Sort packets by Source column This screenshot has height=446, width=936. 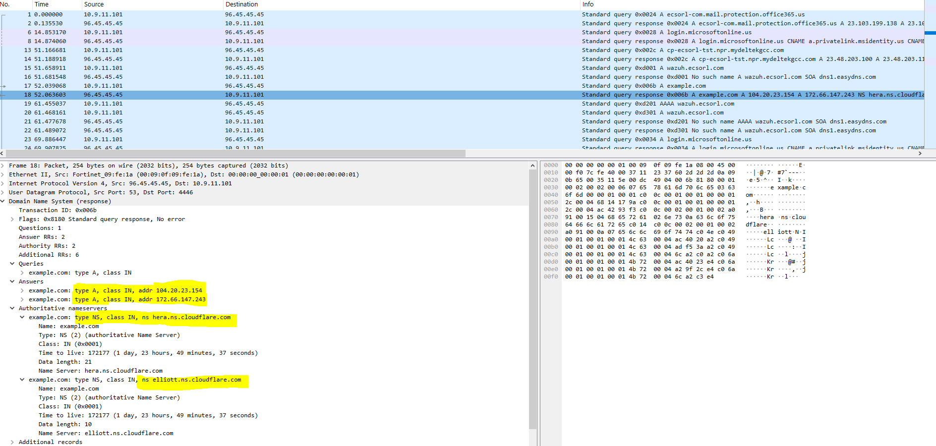(x=152, y=4)
